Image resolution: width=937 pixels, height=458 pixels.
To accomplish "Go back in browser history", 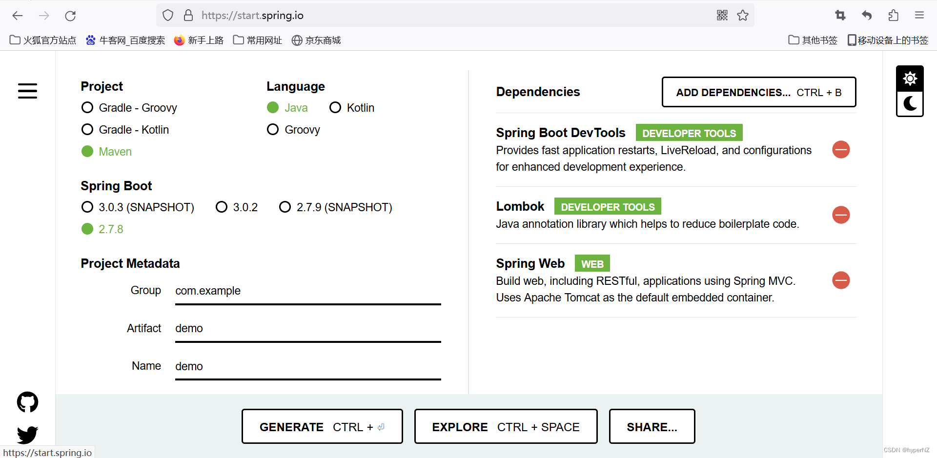I will pyautogui.click(x=18, y=16).
